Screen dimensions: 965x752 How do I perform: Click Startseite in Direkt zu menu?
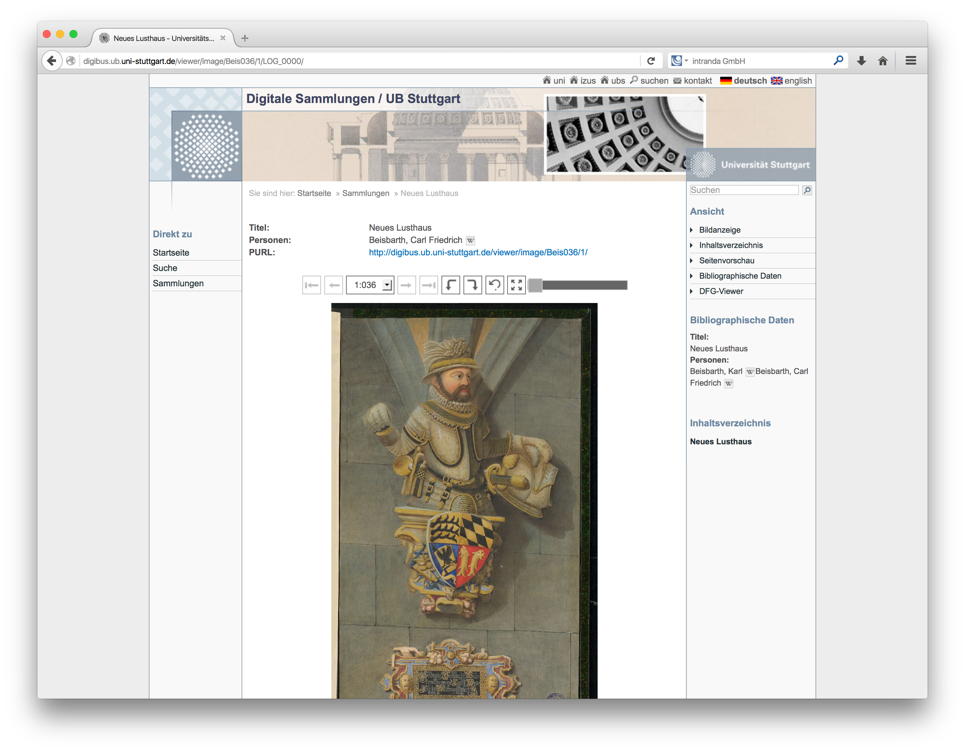coord(171,253)
